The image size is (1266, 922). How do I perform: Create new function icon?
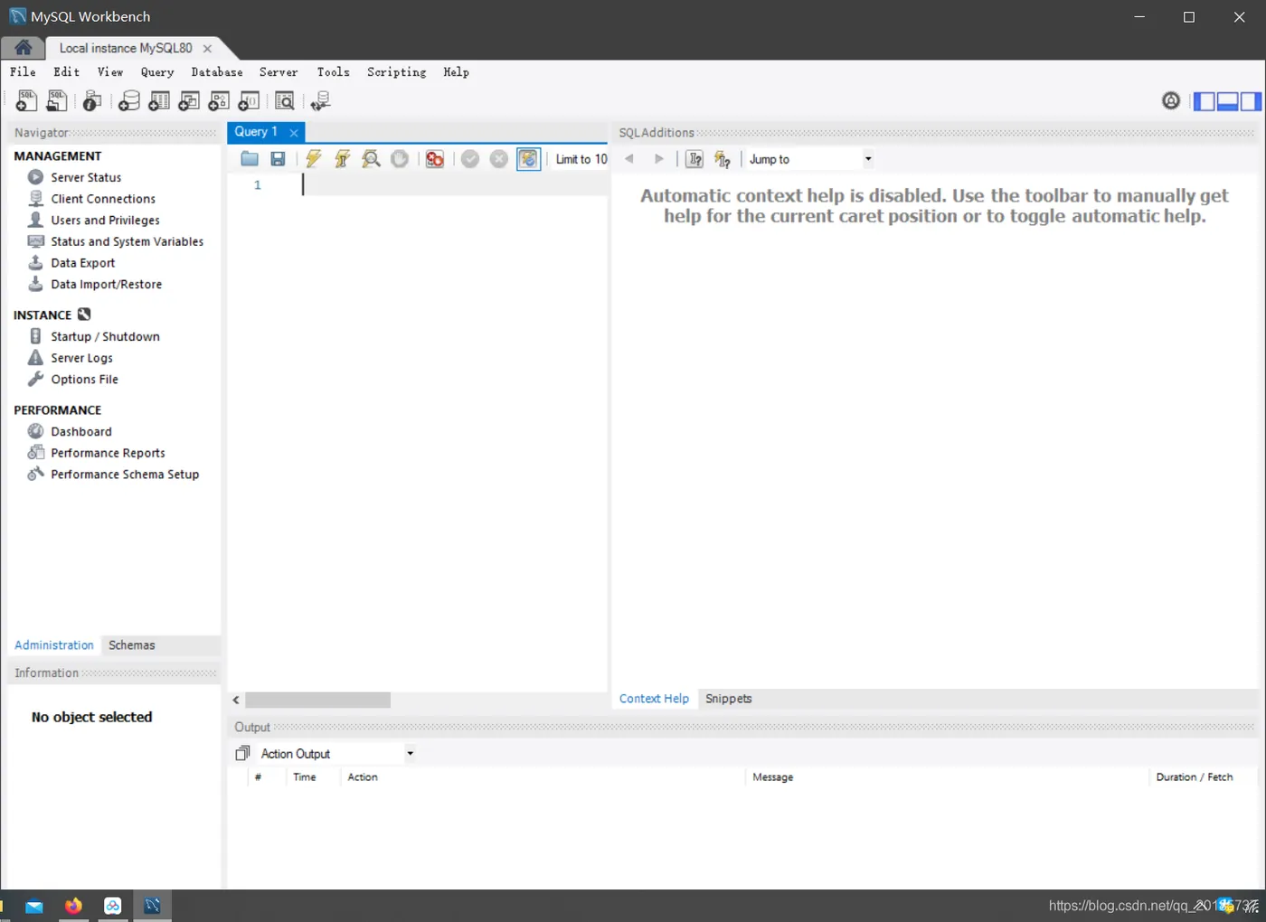click(x=249, y=100)
